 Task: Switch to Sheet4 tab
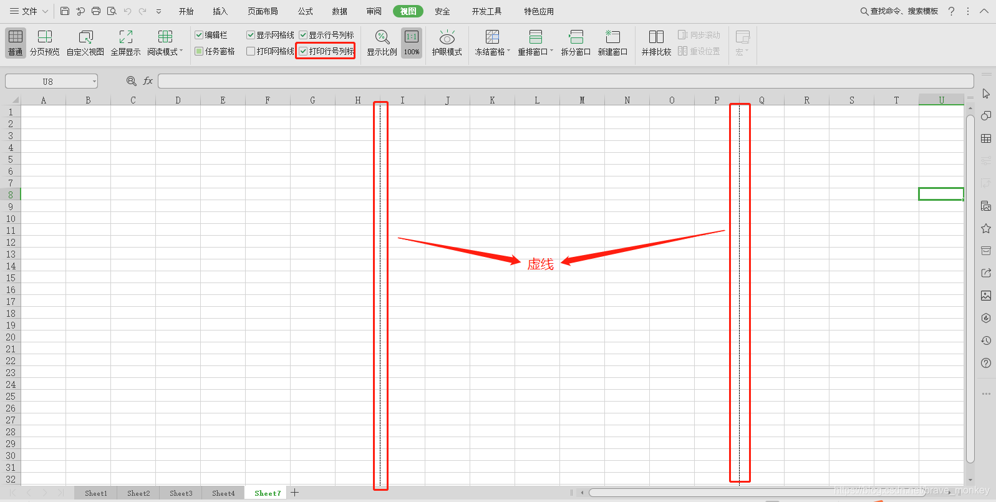coord(223,493)
